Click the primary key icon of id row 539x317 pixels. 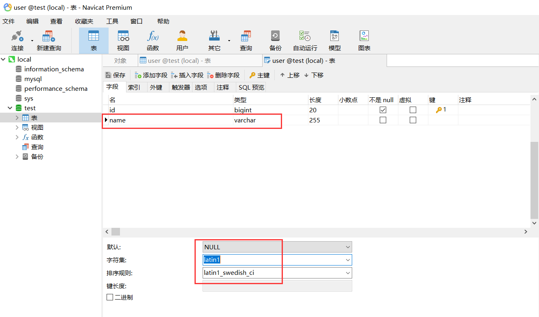tap(439, 110)
